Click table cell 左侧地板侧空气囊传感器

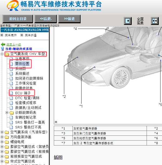point(110,138)
